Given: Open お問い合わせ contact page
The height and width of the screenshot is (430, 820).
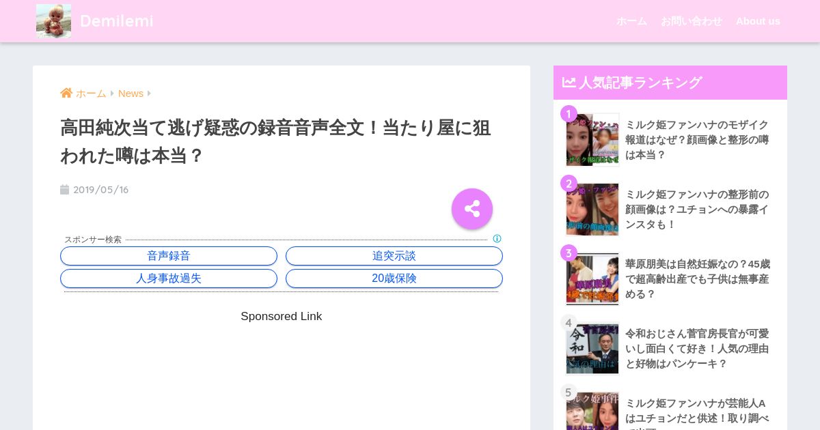Looking at the screenshot, I should [x=692, y=21].
